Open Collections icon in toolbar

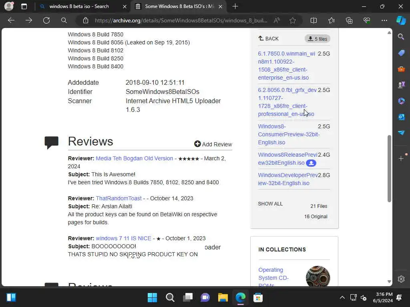point(349,20)
